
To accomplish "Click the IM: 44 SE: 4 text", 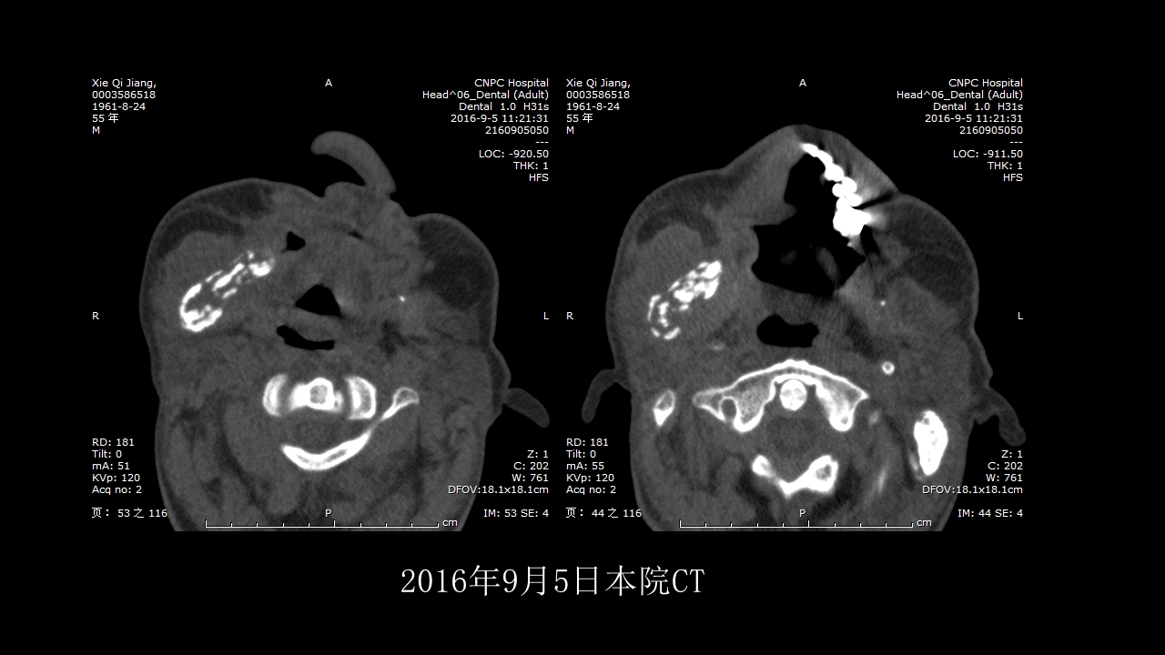I will point(990,513).
